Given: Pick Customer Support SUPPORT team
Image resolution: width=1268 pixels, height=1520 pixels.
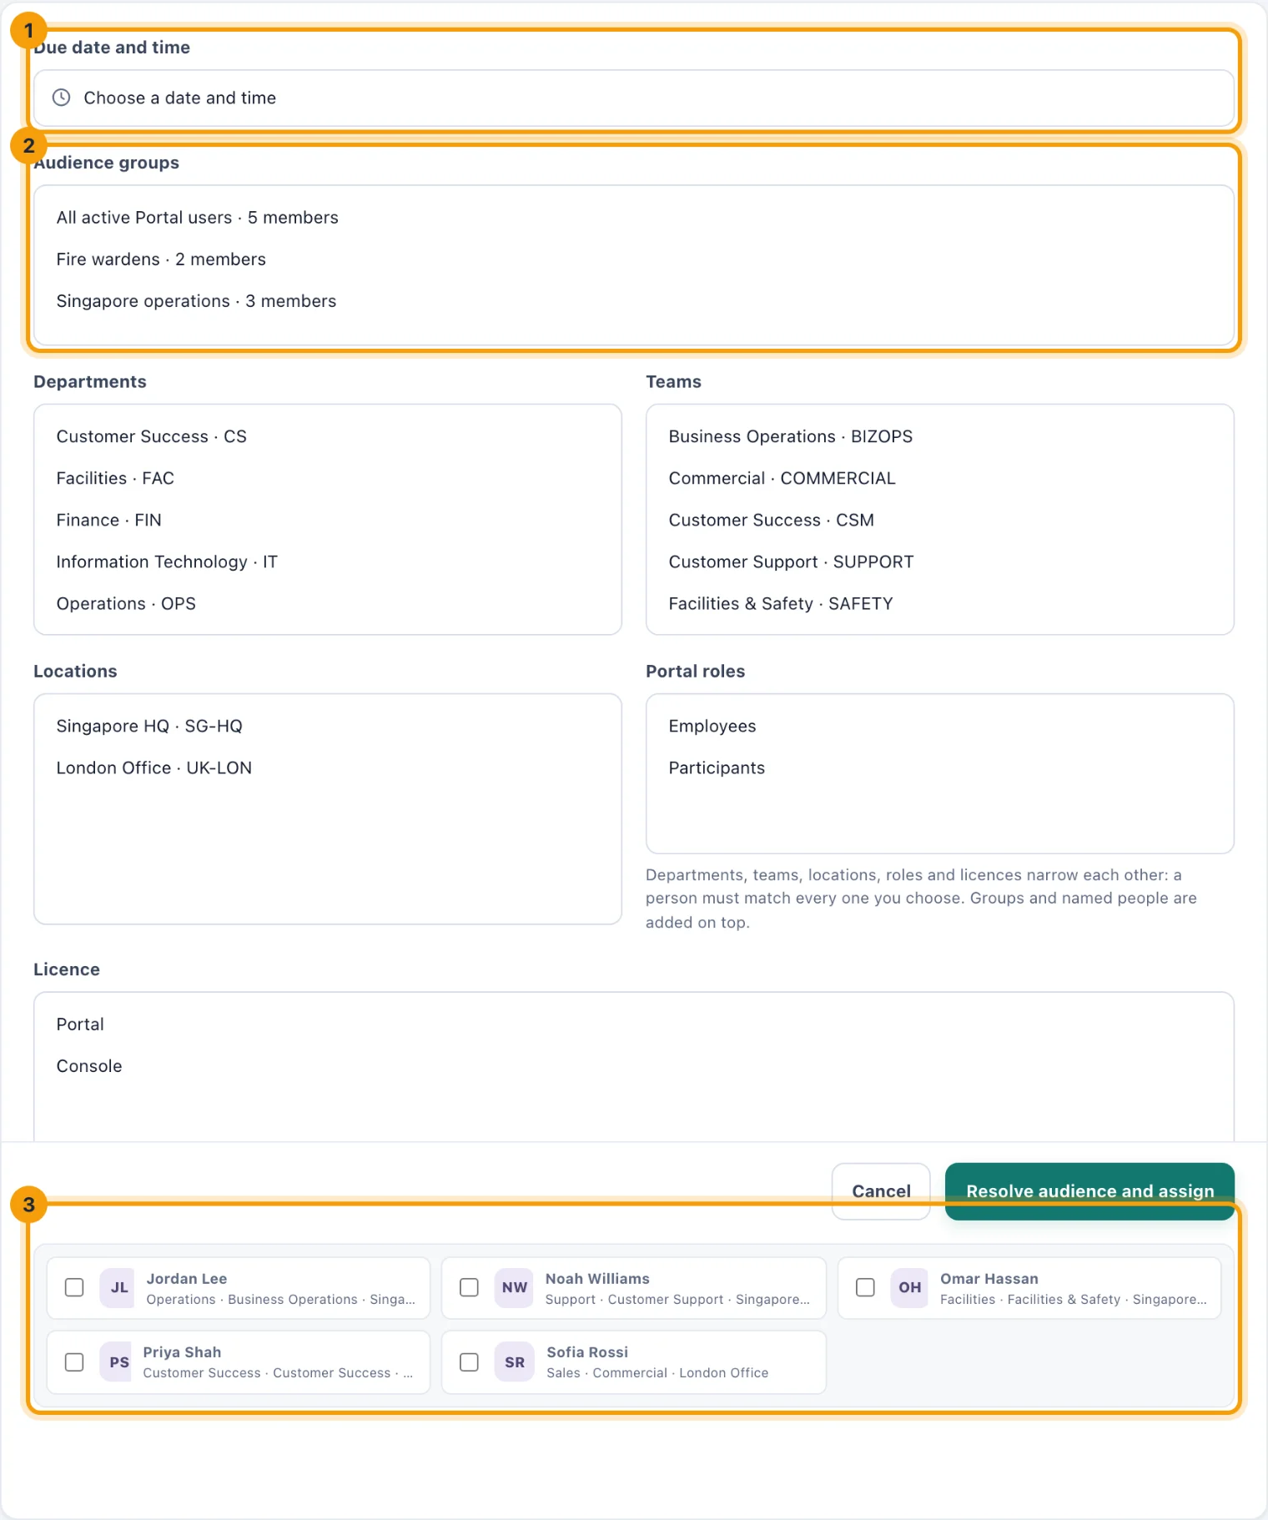Looking at the screenshot, I should click(x=791, y=561).
